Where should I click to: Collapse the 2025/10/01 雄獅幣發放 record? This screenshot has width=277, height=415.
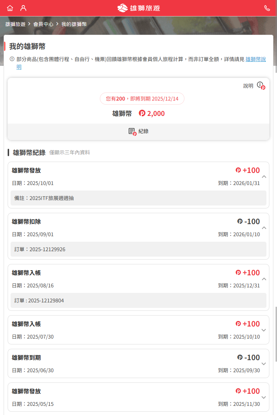264,177
